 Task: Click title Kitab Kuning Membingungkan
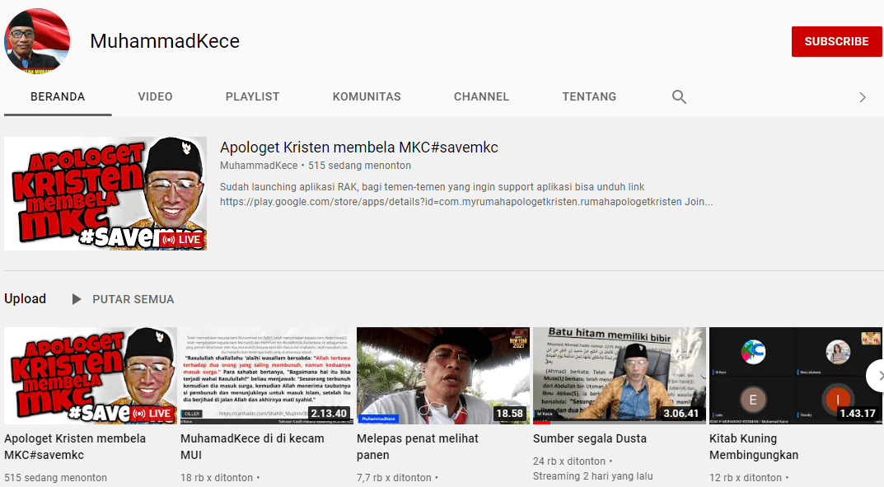(x=754, y=447)
